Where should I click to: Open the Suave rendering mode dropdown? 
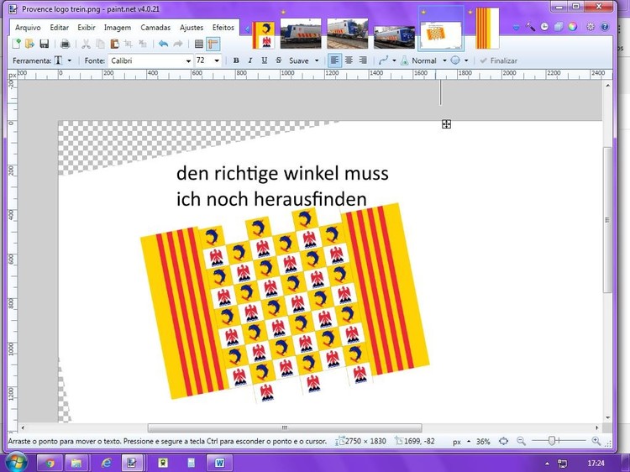317,61
